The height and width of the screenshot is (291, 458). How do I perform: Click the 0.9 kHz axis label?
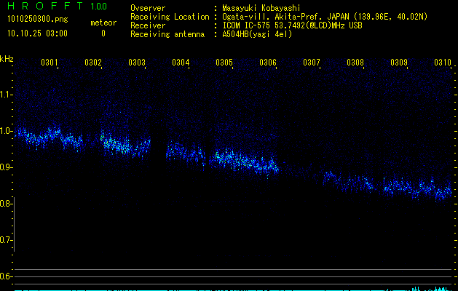point(6,167)
